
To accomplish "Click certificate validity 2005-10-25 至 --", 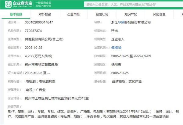I will pyautogui.click(x=37, y=73).
